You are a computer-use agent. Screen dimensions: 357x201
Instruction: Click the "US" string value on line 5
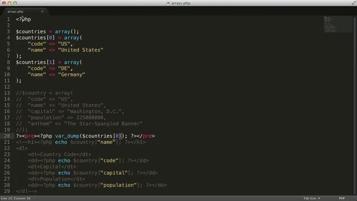point(64,44)
